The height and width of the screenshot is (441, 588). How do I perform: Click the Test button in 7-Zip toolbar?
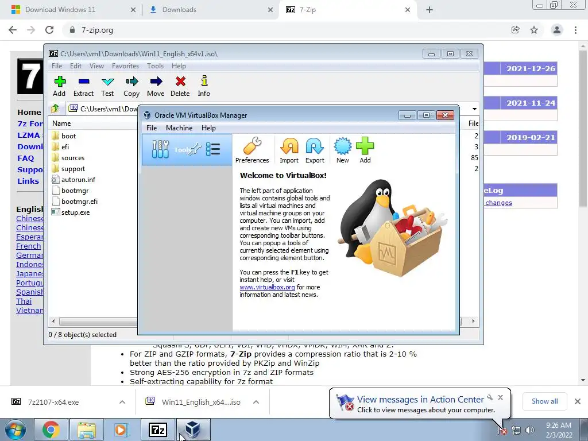click(107, 86)
